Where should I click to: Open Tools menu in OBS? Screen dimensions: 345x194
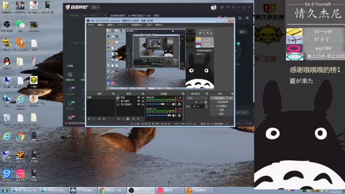(x=149, y=25)
